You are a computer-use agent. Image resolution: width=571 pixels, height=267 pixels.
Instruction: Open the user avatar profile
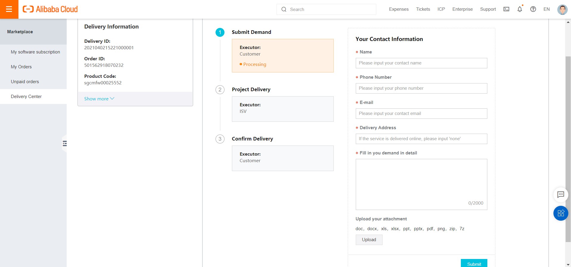pyautogui.click(x=562, y=10)
